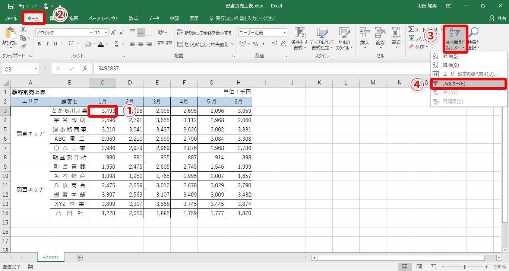Expand the Name Box dropdown arrow
This screenshot has width=509, height=271.
tap(36, 69)
